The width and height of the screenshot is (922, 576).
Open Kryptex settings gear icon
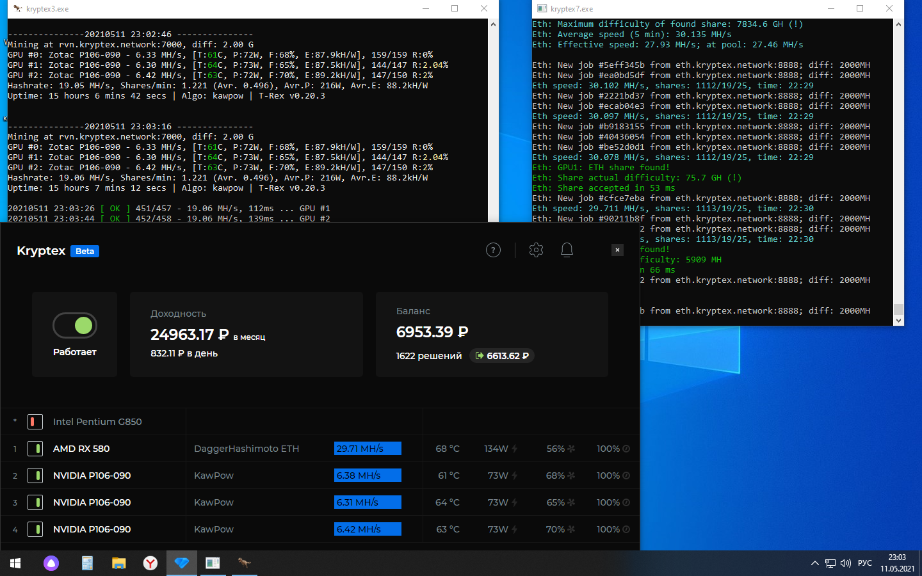coord(537,250)
